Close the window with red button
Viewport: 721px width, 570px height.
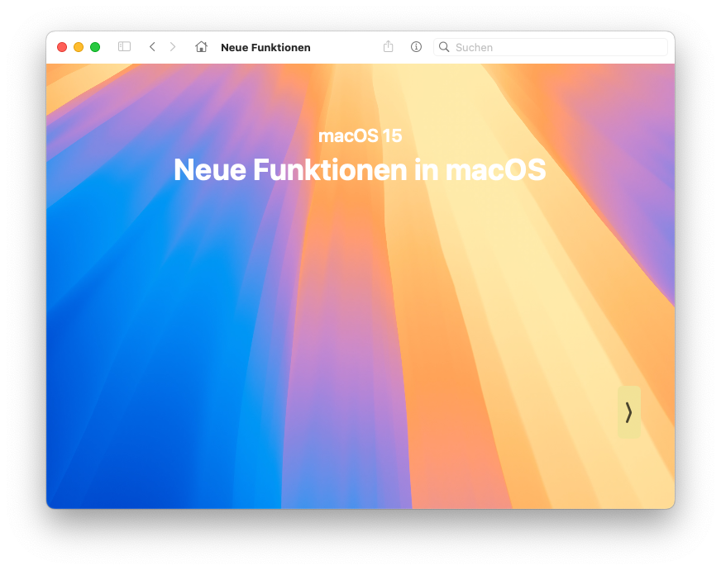62,47
